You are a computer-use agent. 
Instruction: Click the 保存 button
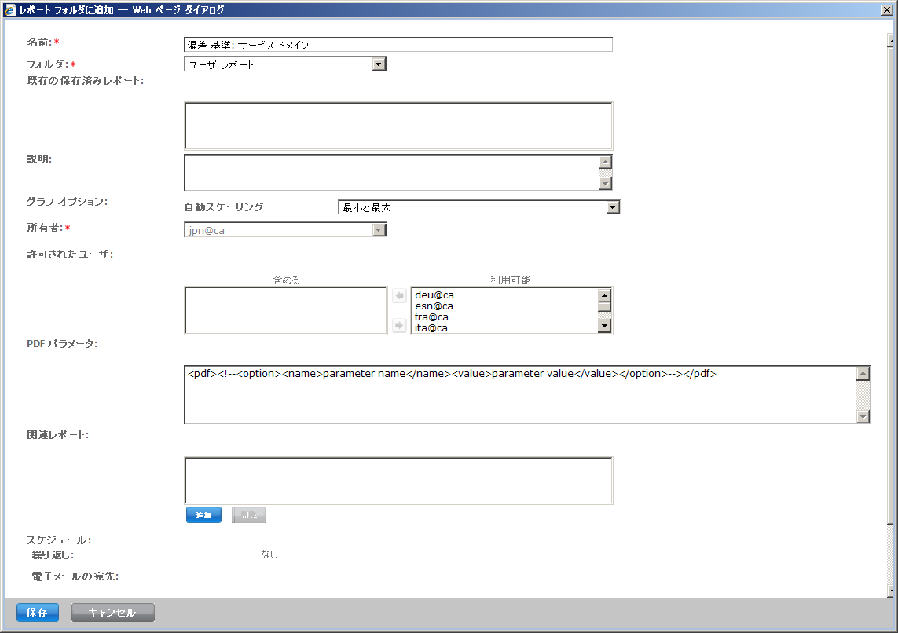click(x=37, y=613)
